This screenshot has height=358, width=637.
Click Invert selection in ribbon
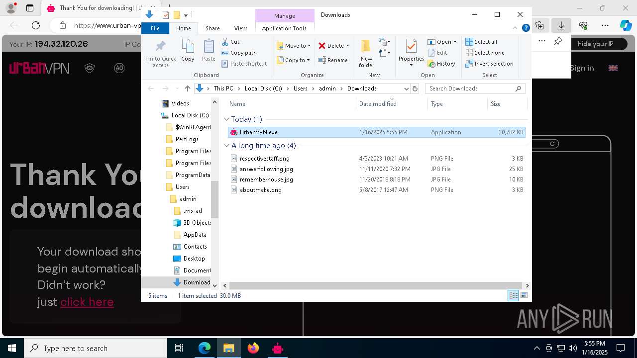[x=489, y=64]
